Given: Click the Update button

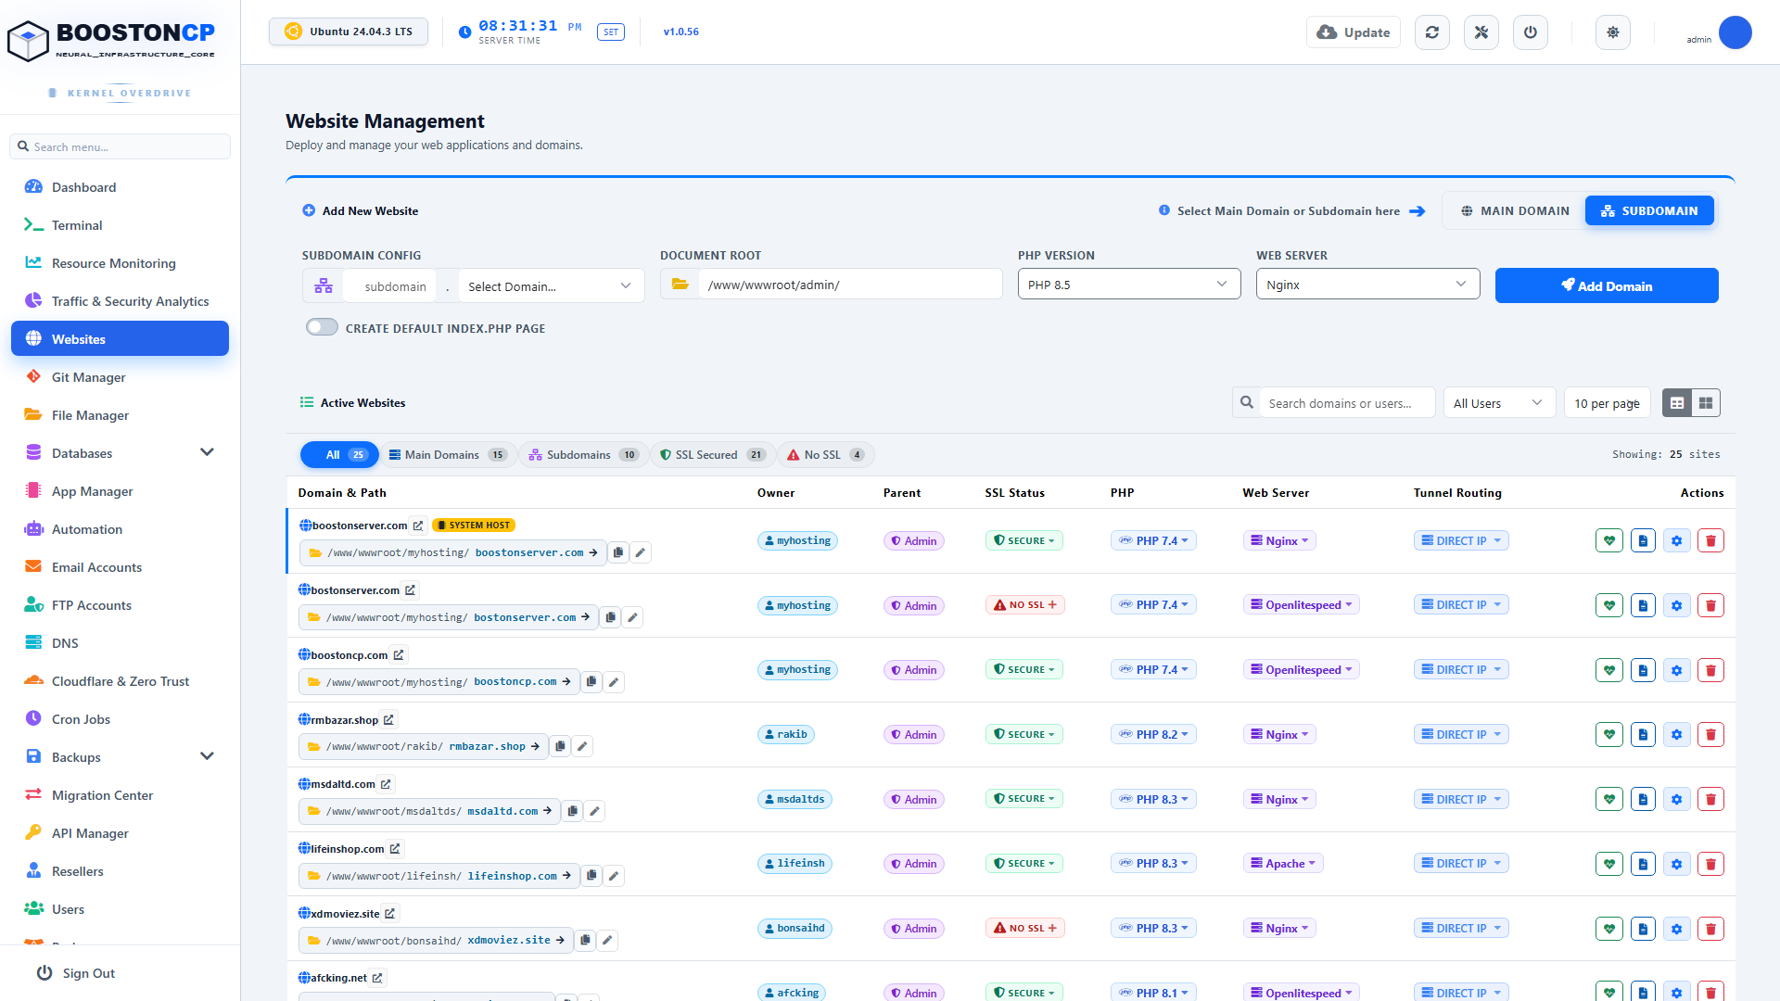Looking at the screenshot, I should click(x=1354, y=32).
